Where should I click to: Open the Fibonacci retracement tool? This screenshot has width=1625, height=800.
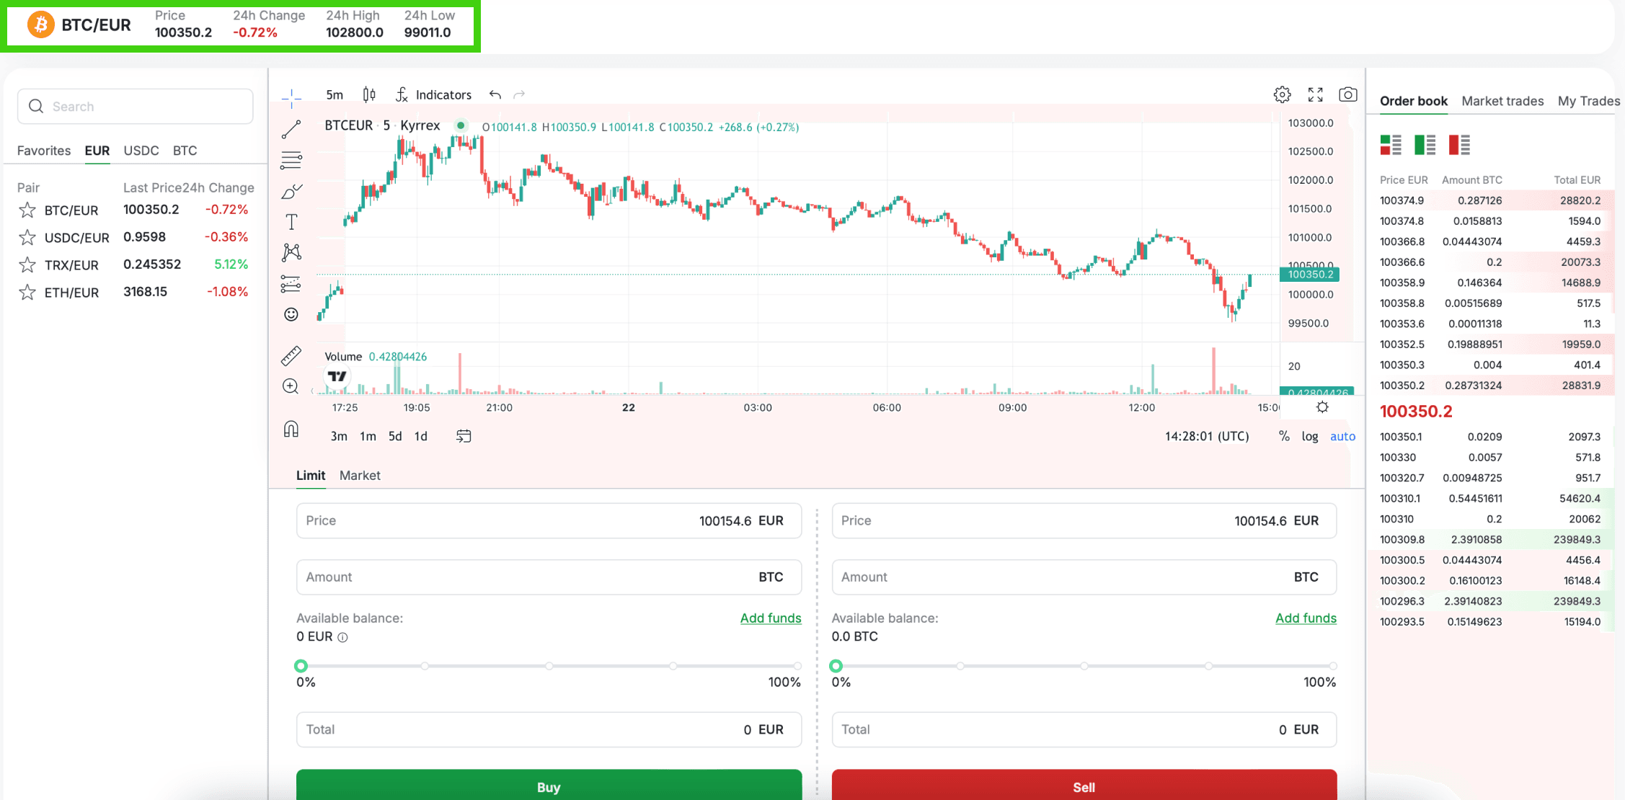[291, 160]
